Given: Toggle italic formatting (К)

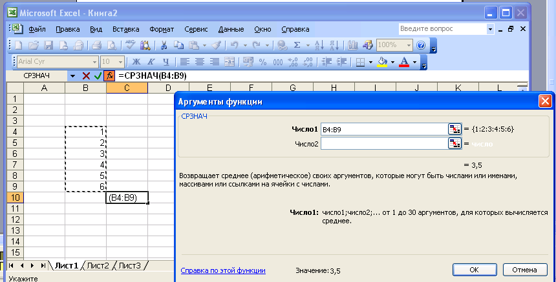Looking at the screenshot, I should coord(151,62).
